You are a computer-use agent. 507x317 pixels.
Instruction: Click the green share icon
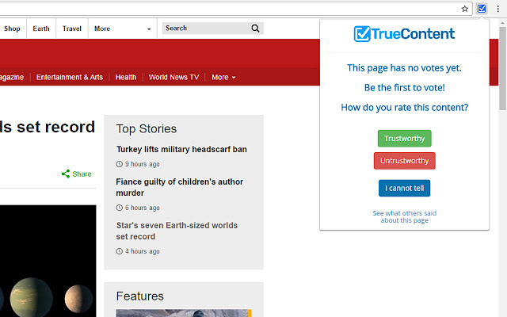[x=66, y=174]
